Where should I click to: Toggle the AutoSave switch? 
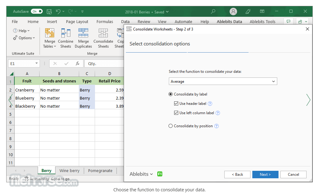pyautogui.click(x=37, y=12)
